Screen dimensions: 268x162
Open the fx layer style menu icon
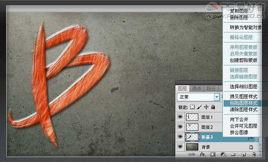point(203,154)
